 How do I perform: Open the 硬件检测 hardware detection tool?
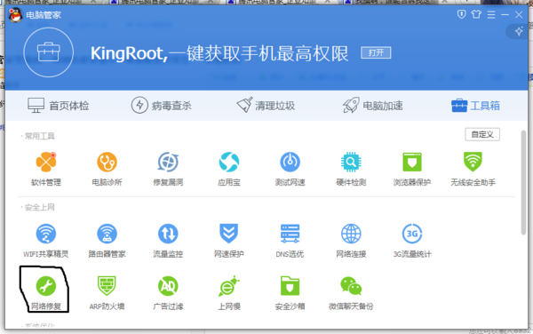tap(351, 169)
